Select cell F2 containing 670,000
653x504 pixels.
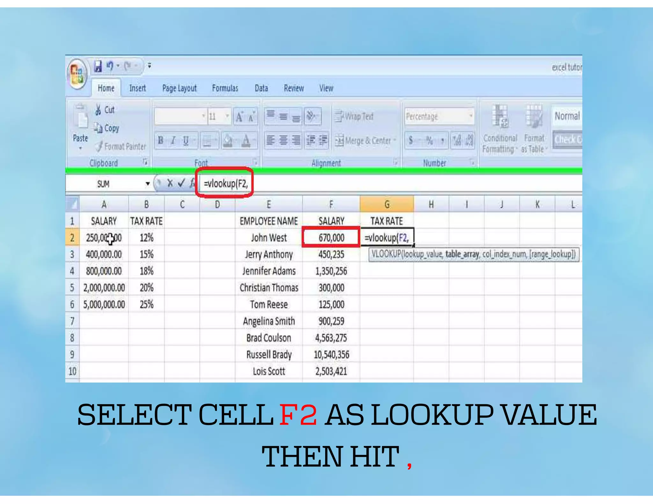[331, 238]
